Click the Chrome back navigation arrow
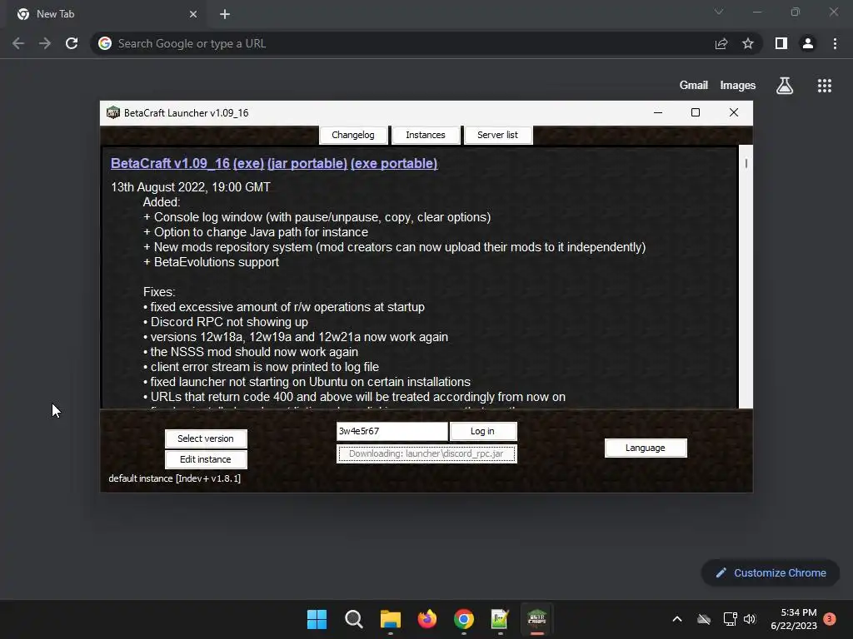The width and height of the screenshot is (853, 639). tap(18, 43)
